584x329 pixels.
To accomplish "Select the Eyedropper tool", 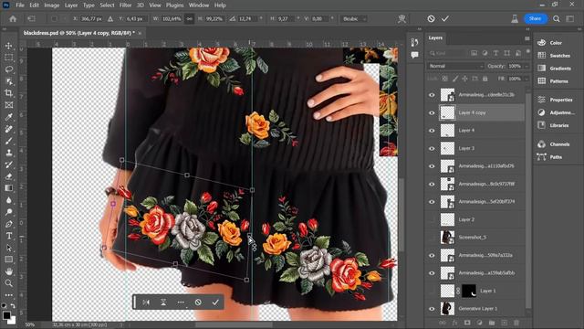I will coord(8,117).
